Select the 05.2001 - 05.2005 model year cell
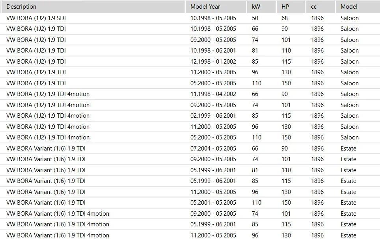The width and height of the screenshot is (380, 239). (x=213, y=203)
